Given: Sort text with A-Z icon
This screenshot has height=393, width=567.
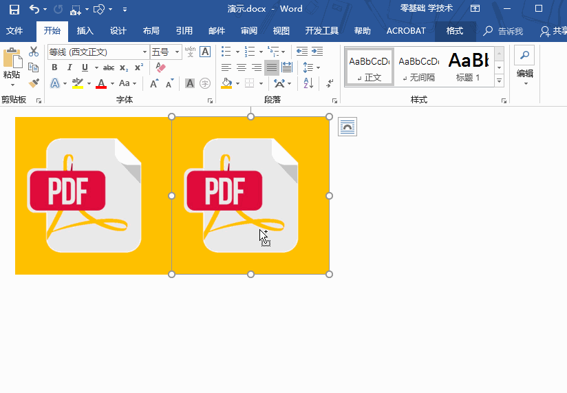Looking at the screenshot, I should pos(308,83).
